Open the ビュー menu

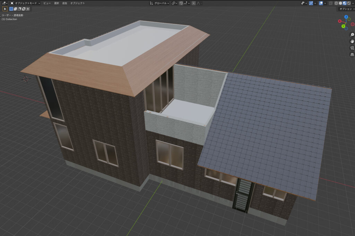pyautogui.click(x=47, y=3)
